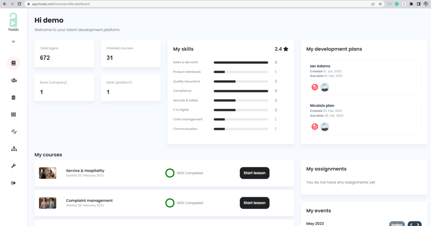Open the Nicolais plan development plan
Image resolution: width=431 pixels, height=226 pixels.
322,106
